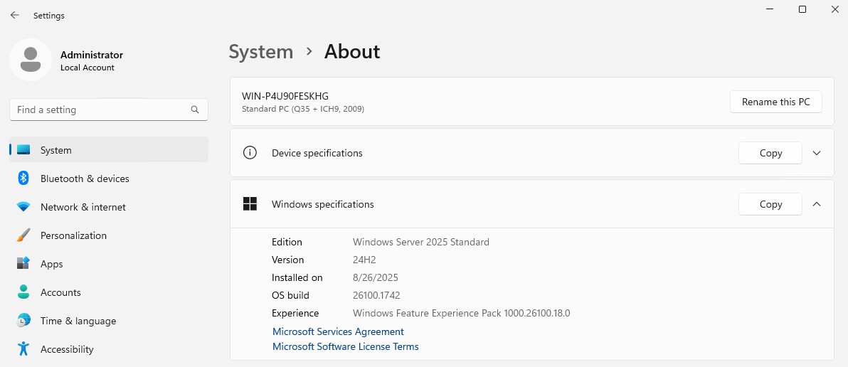Click the OS build label
Image resolution: width=848 pixels, height=367 pixels.
point(290,295)
